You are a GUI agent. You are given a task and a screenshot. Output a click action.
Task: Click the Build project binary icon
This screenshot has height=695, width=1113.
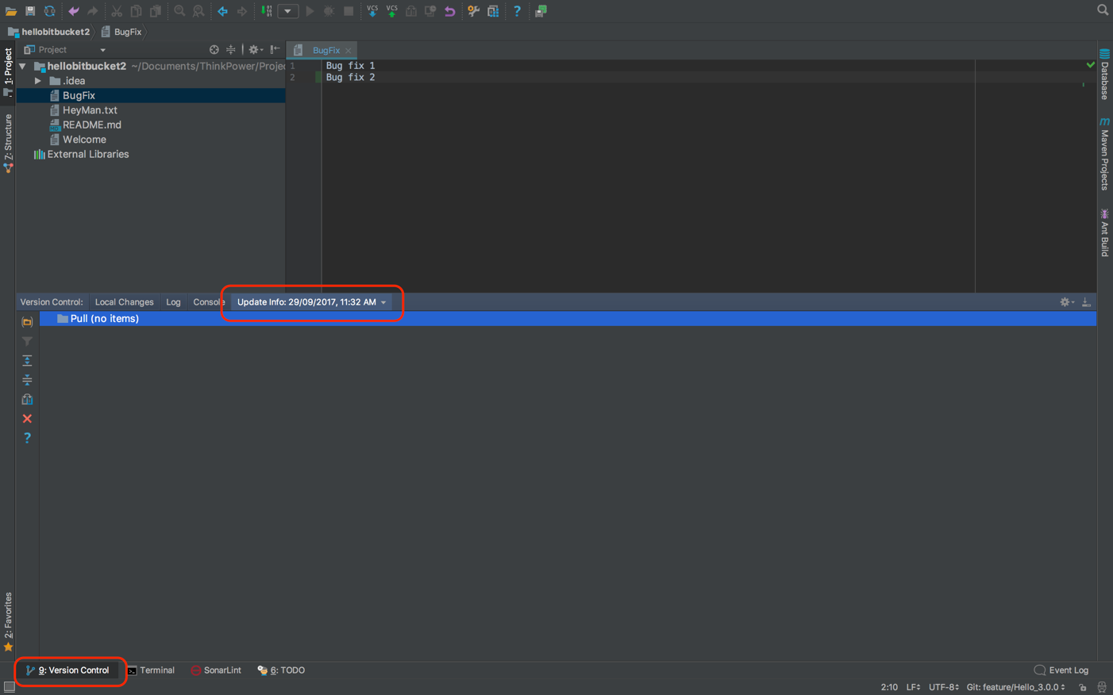tap(267, 11)
